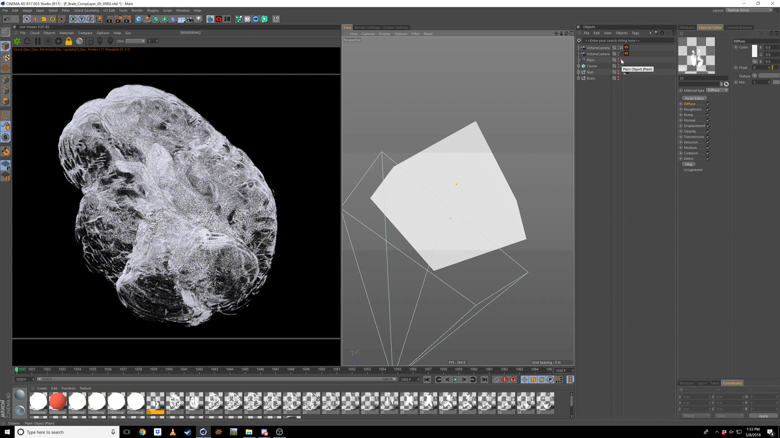The image size is (780, 438).
Task: Toggle the Emission channel checkbox
Action: (x=708, y=142)
